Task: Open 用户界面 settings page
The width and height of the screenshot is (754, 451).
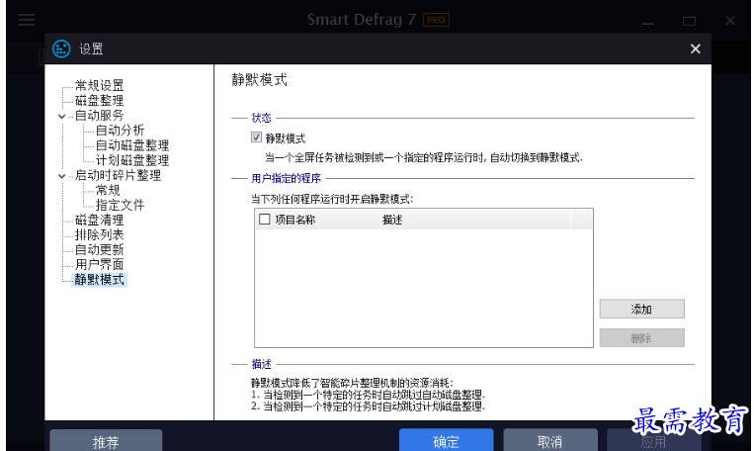Action: (x=100, y=265)
